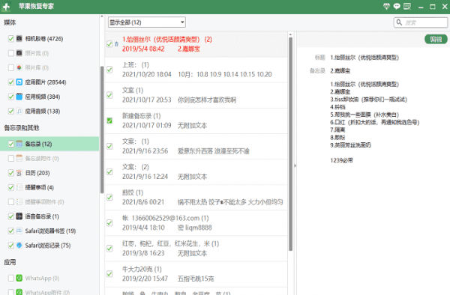Screen dimensions: 450x295
Task: Click the left sidebar vertical scrollbar
Action: (x=102, y=130)
